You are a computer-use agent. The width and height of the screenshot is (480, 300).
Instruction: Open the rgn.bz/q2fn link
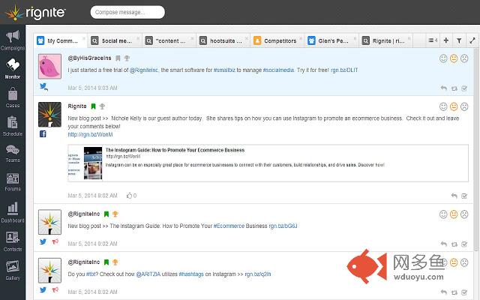[258, 274]
